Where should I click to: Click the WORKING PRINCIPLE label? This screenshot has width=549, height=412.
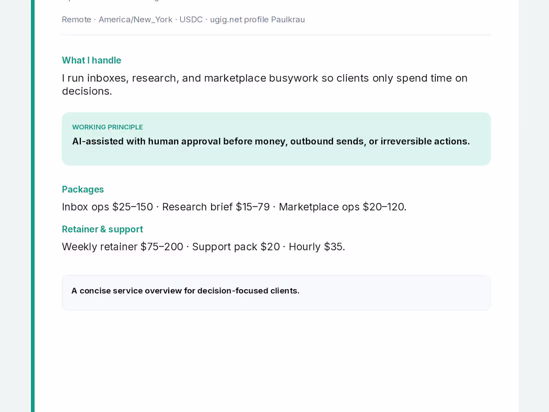pyautogui.click(x=107, y=127)
